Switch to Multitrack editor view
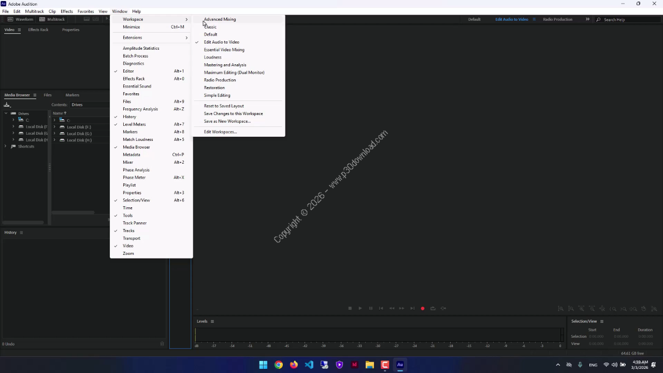 pyautogui.click(x=52, y=19)
